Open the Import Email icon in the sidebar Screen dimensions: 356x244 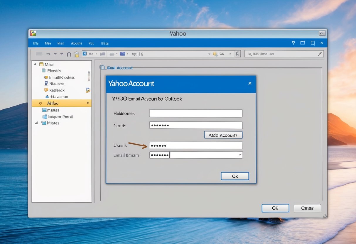click(x=44, y=116)
